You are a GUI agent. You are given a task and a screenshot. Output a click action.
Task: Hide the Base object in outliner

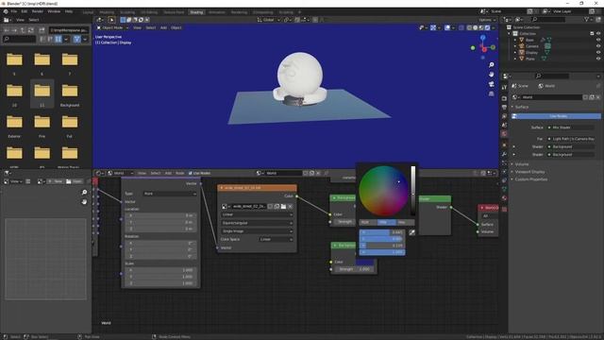[x=598, y=40]
